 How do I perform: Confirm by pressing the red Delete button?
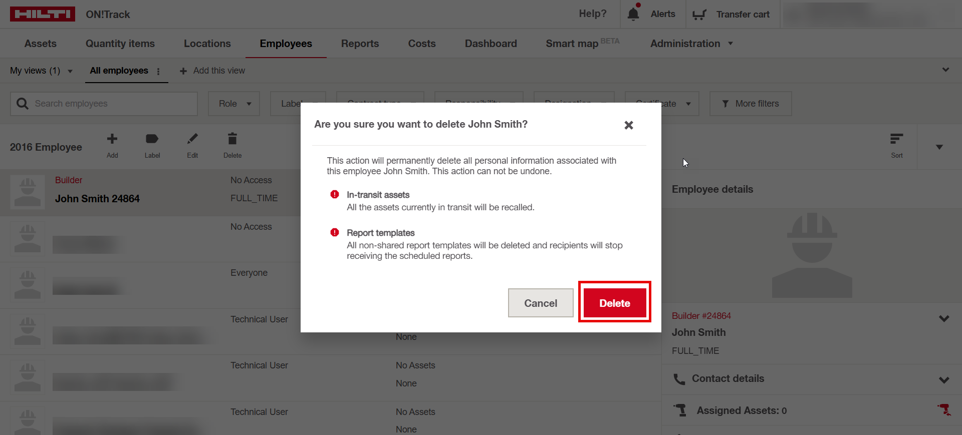[614, 303]
